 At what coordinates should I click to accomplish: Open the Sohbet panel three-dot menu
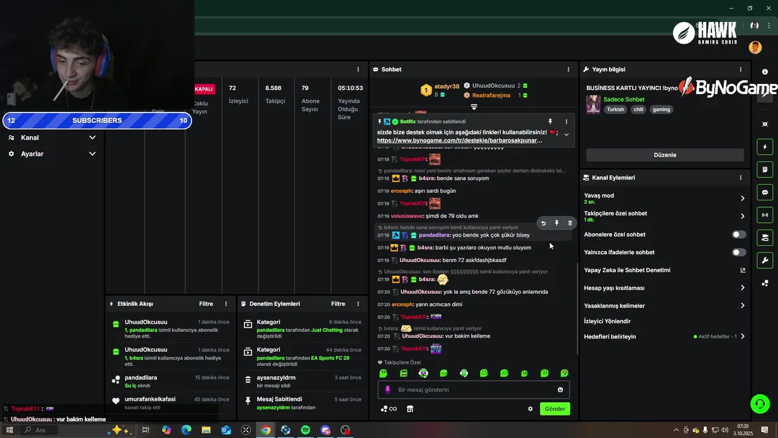click(568, 69)
